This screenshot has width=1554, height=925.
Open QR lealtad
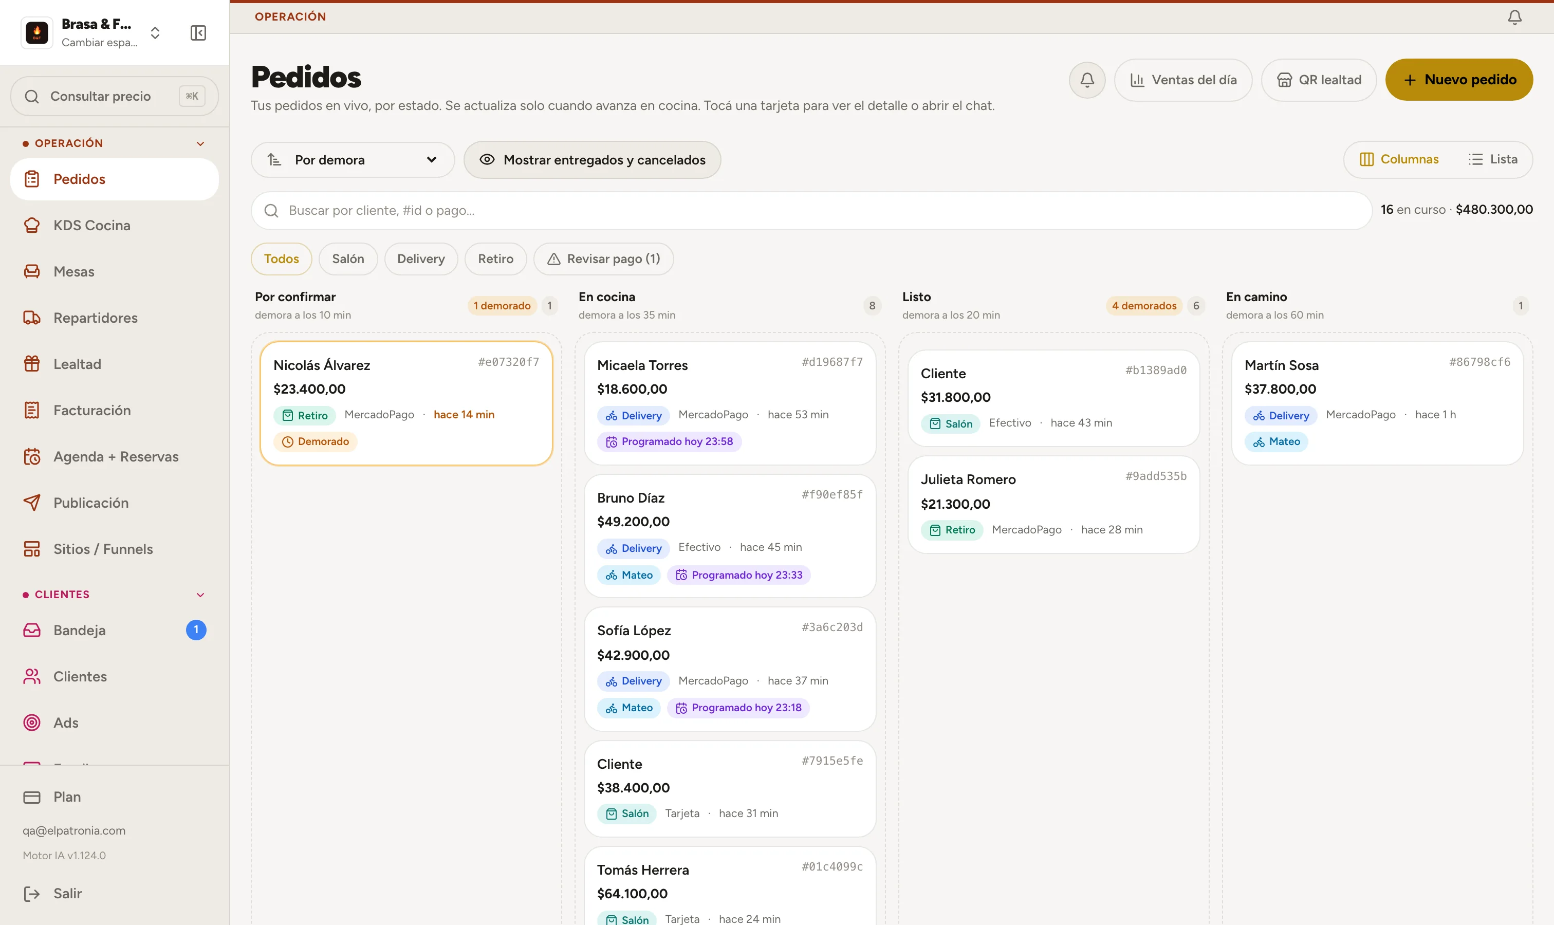click(x=1318, y=80)
